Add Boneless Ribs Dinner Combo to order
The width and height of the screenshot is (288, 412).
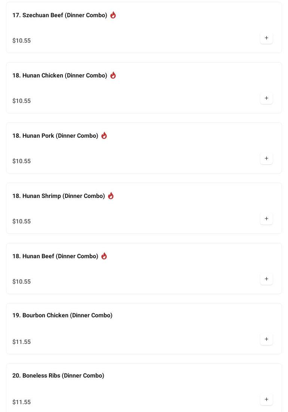(266, 399)
